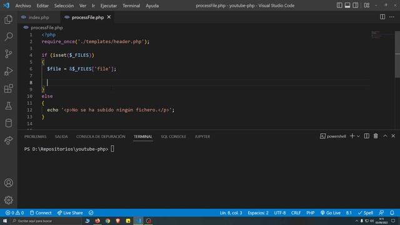Open the Search view in activity bar
The image size is (400, 225).
click(x=8, y=36)
